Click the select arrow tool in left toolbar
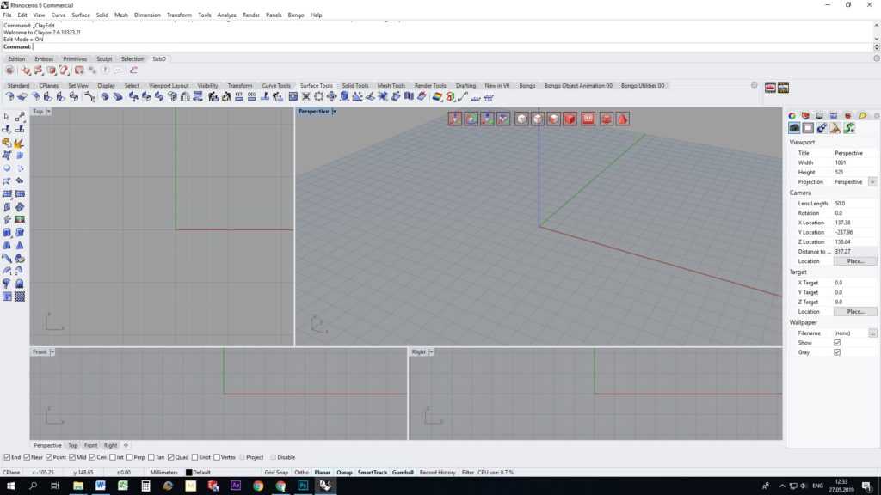The image size is (881, 495). click(7, 116)
